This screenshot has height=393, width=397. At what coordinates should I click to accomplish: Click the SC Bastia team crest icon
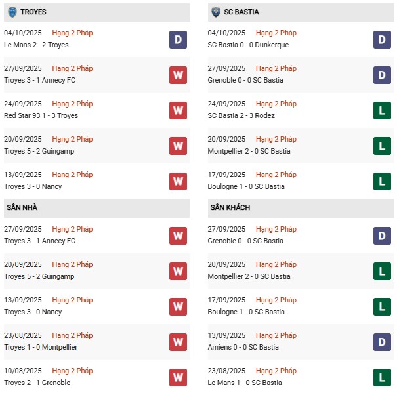point(215,12)
